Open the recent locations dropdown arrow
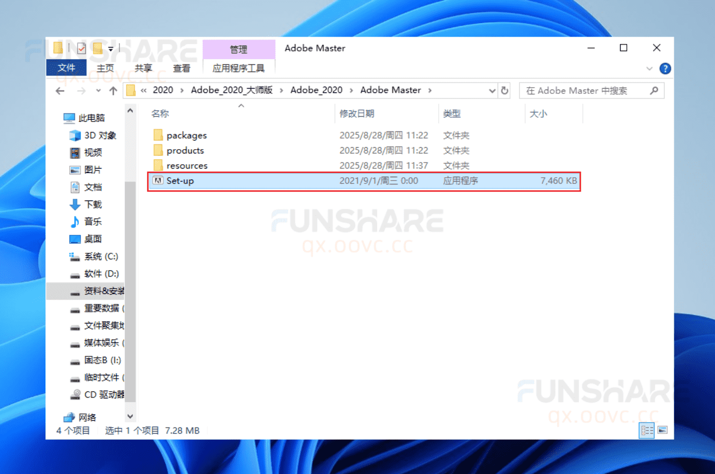Image resolution: width=715 pixels, height=474 pixels. point(99,91)
